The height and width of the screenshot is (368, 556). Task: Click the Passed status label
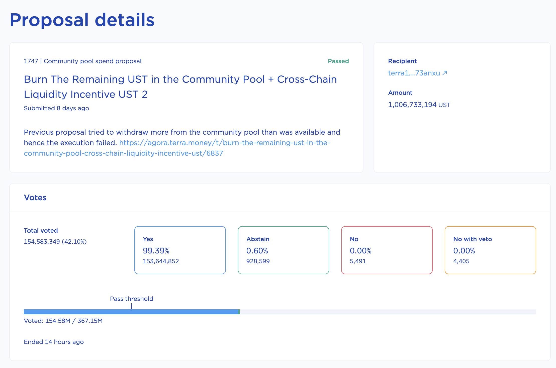tap(338, 61)
